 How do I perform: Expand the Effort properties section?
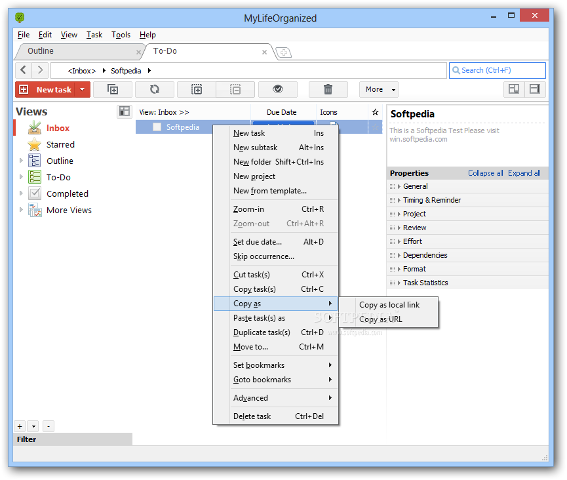(x=399, y=241)
